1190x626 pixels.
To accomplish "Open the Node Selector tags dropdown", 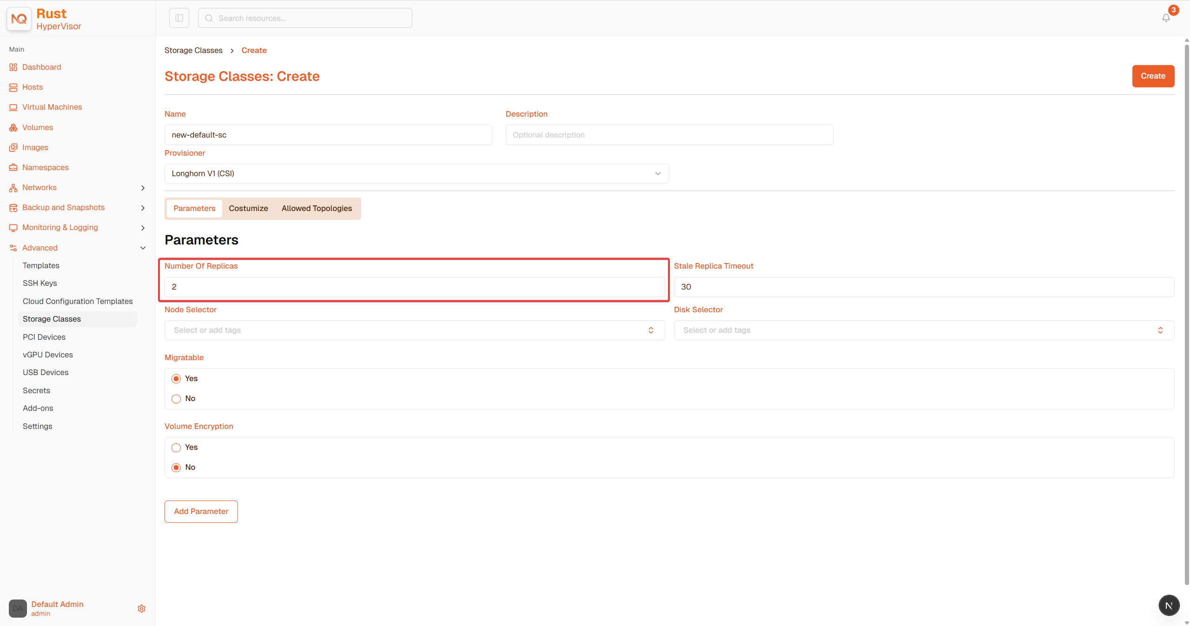I will pos(415,330).
